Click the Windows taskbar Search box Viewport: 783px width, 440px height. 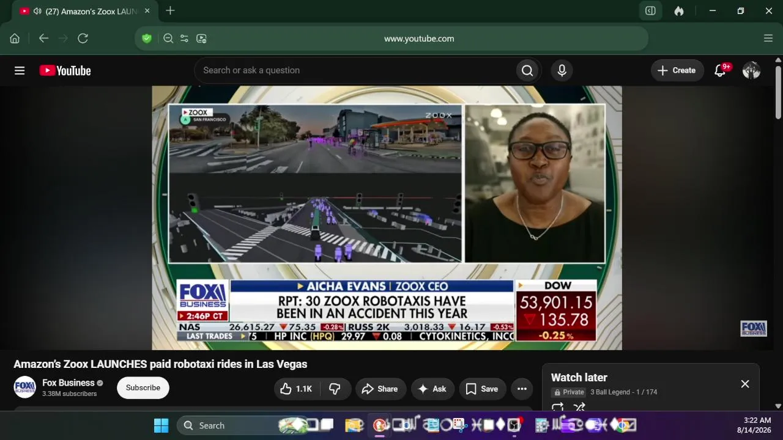click(x=243, y=425)
